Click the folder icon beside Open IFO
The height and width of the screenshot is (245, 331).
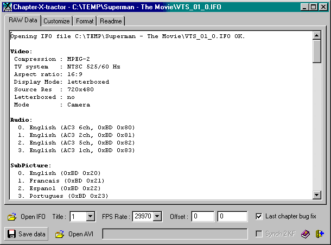pos(12,217)
